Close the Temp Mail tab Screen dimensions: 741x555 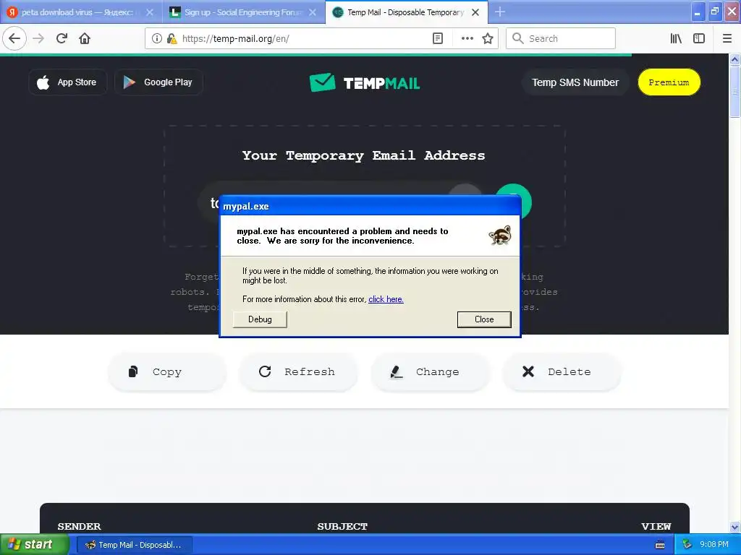click(475, 12)
